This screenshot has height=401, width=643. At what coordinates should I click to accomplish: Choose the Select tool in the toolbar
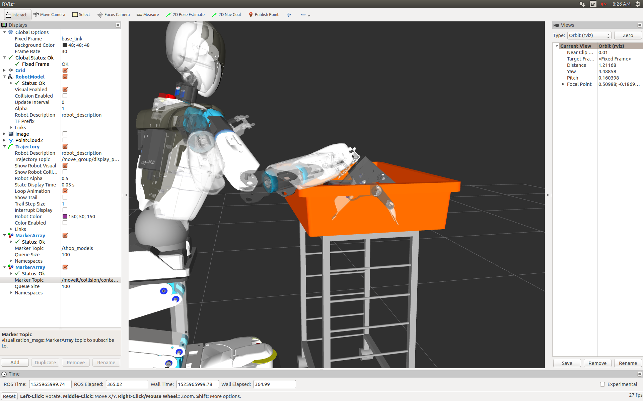click(x=81, y=15)
